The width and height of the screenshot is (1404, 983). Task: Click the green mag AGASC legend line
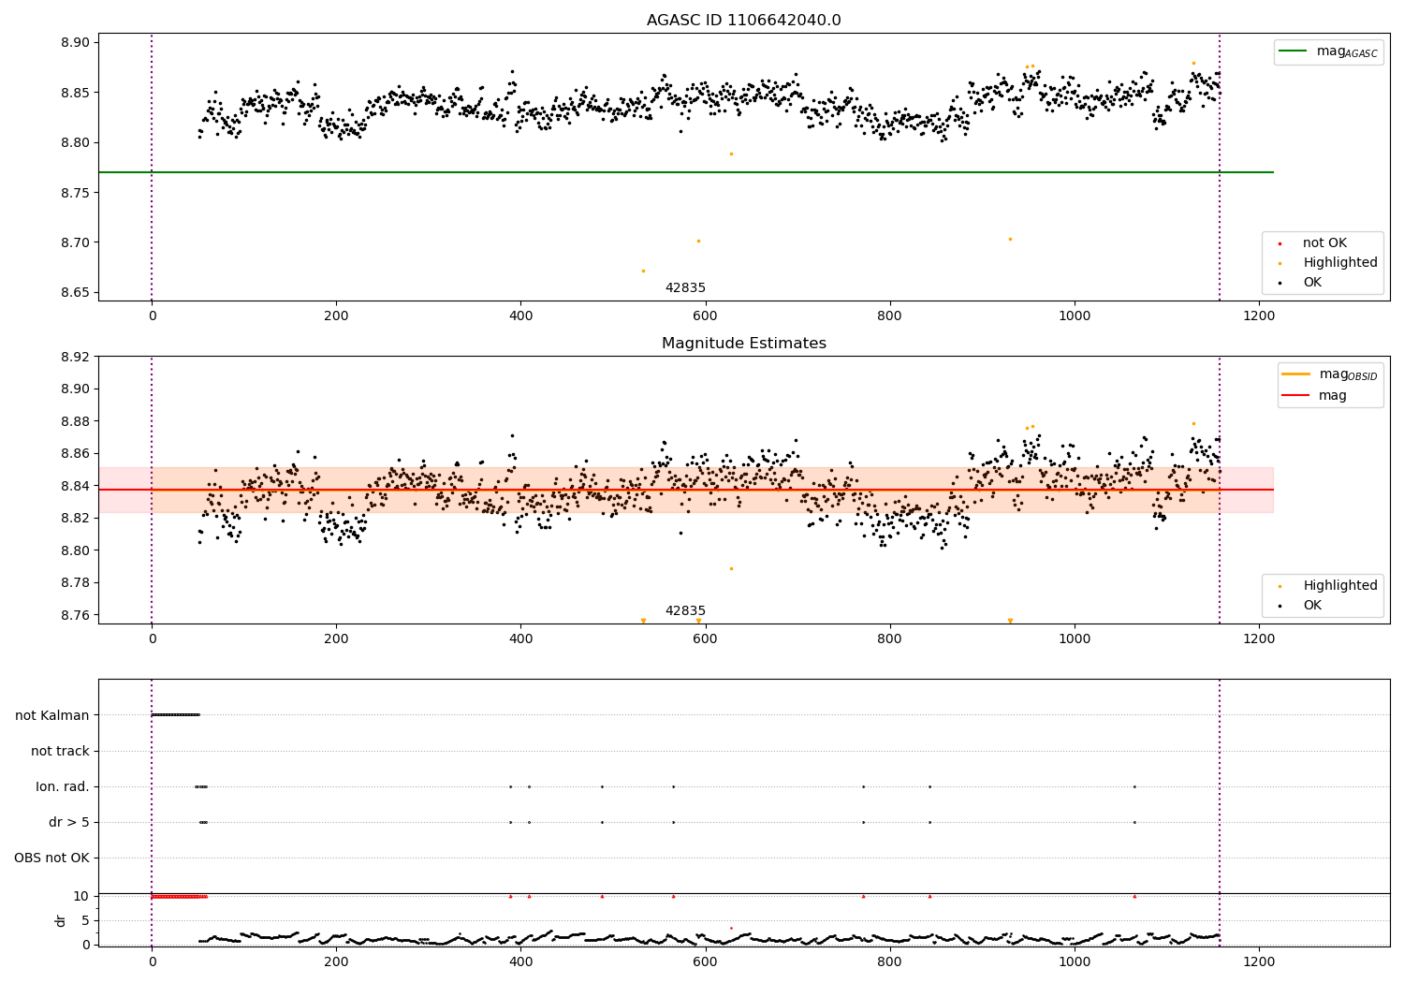(x=1294, y=51)
